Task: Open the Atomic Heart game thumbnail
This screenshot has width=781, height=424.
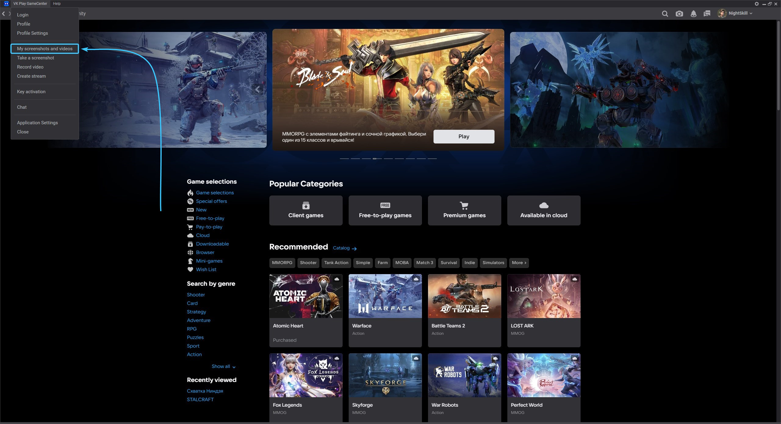Action: point(306,296)
